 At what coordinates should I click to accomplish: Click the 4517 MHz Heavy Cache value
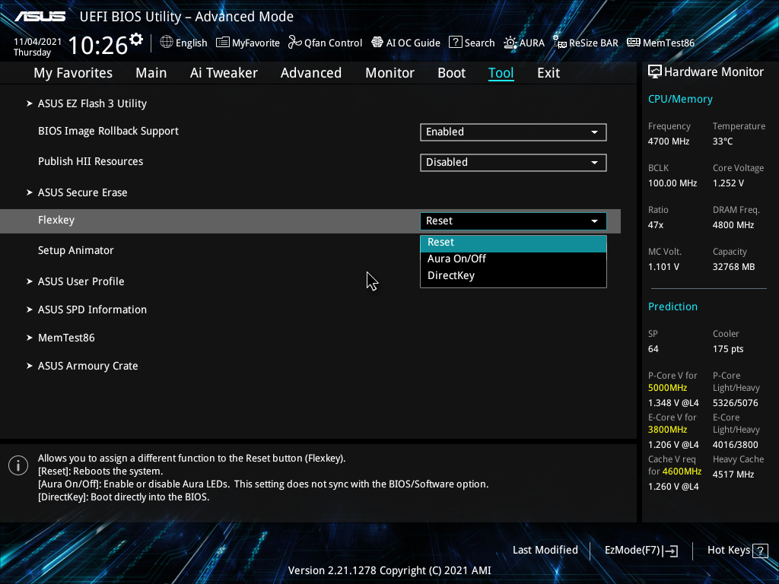[733, 474]
